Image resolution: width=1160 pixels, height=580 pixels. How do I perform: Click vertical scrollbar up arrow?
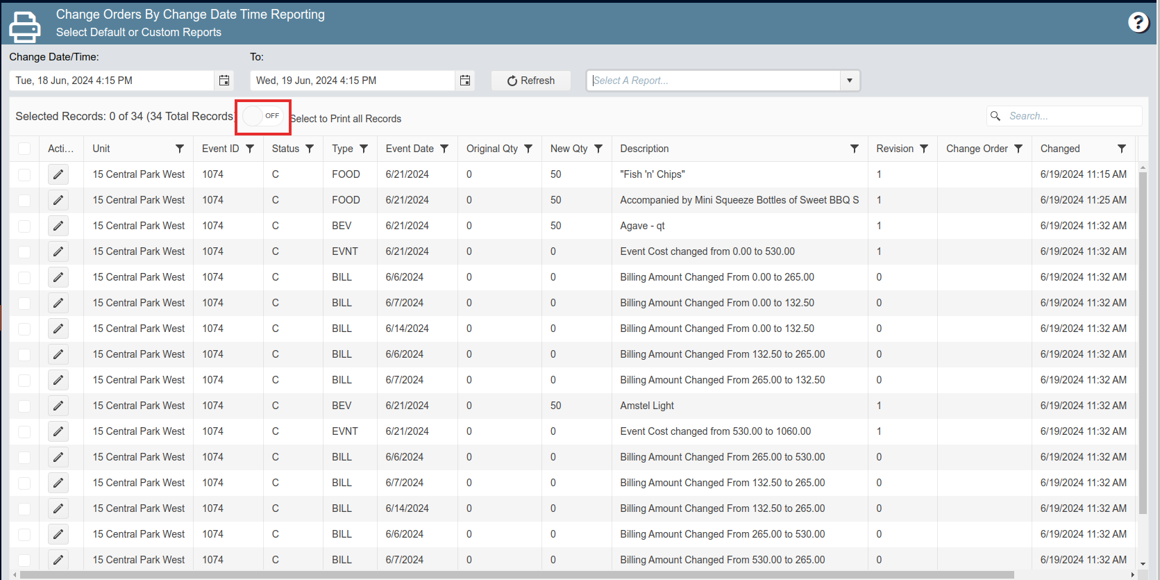pos(1143,168)
